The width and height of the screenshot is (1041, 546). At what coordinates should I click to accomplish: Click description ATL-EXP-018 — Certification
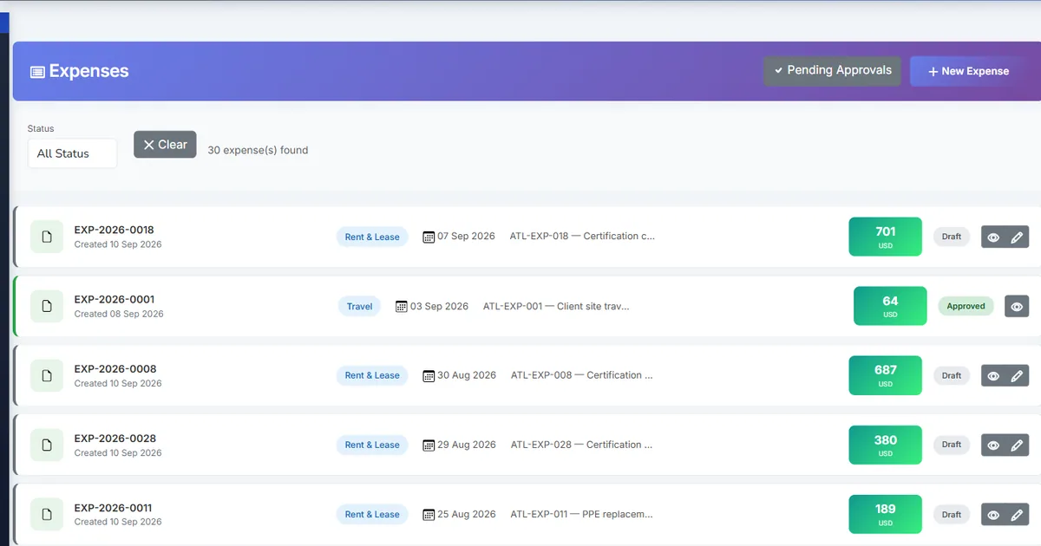(582, 237)
